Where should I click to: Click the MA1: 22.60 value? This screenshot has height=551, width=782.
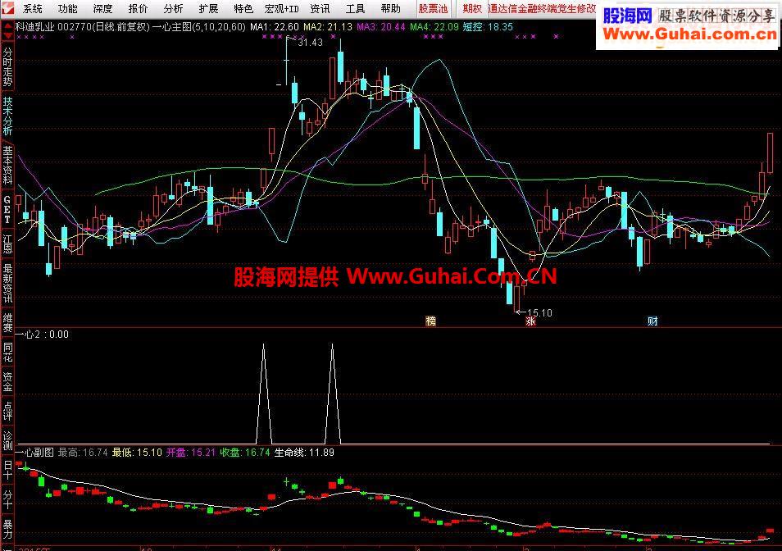click(x=275, y=26)
